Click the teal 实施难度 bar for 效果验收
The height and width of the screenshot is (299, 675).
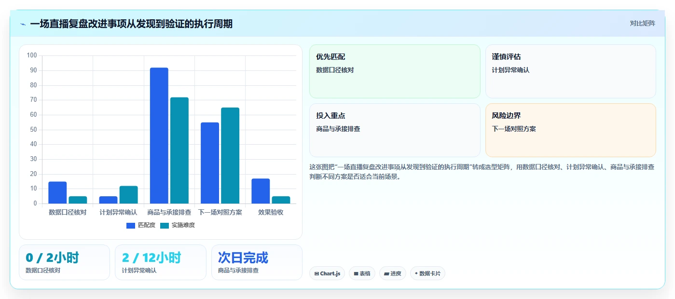281,200
